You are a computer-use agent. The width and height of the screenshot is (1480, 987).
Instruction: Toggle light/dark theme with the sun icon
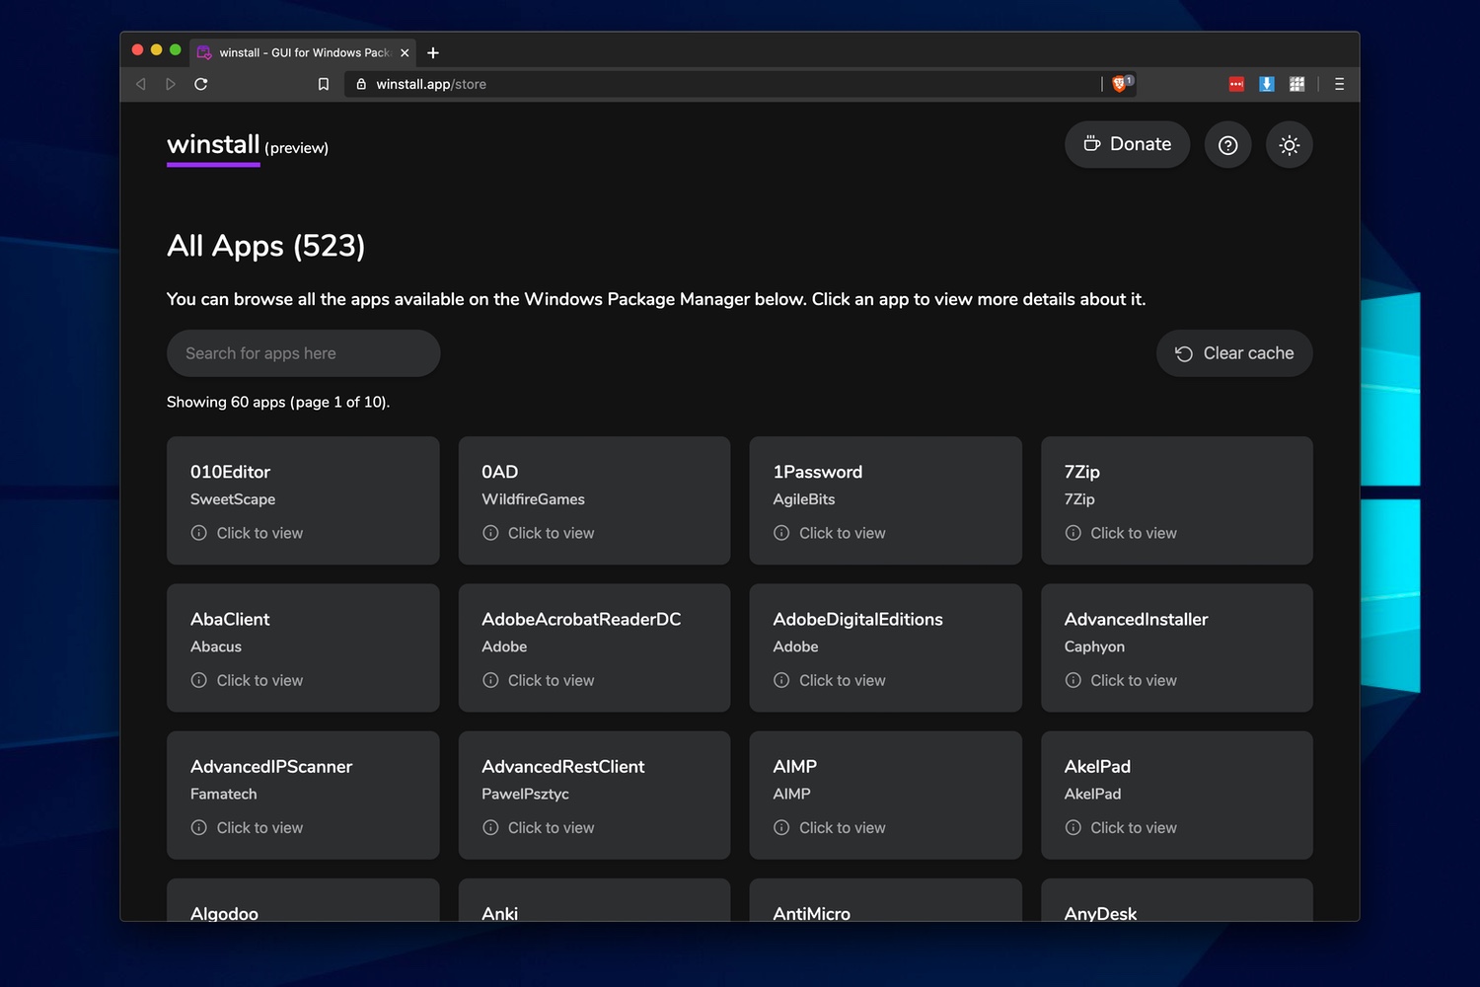(x=1289, y=144)
